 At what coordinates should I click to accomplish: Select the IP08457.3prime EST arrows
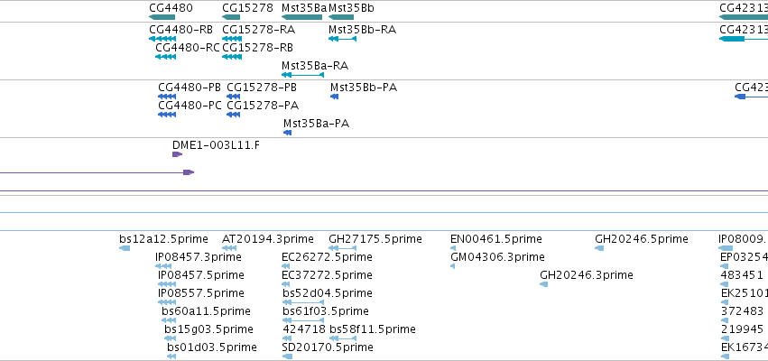click(163, 266)
